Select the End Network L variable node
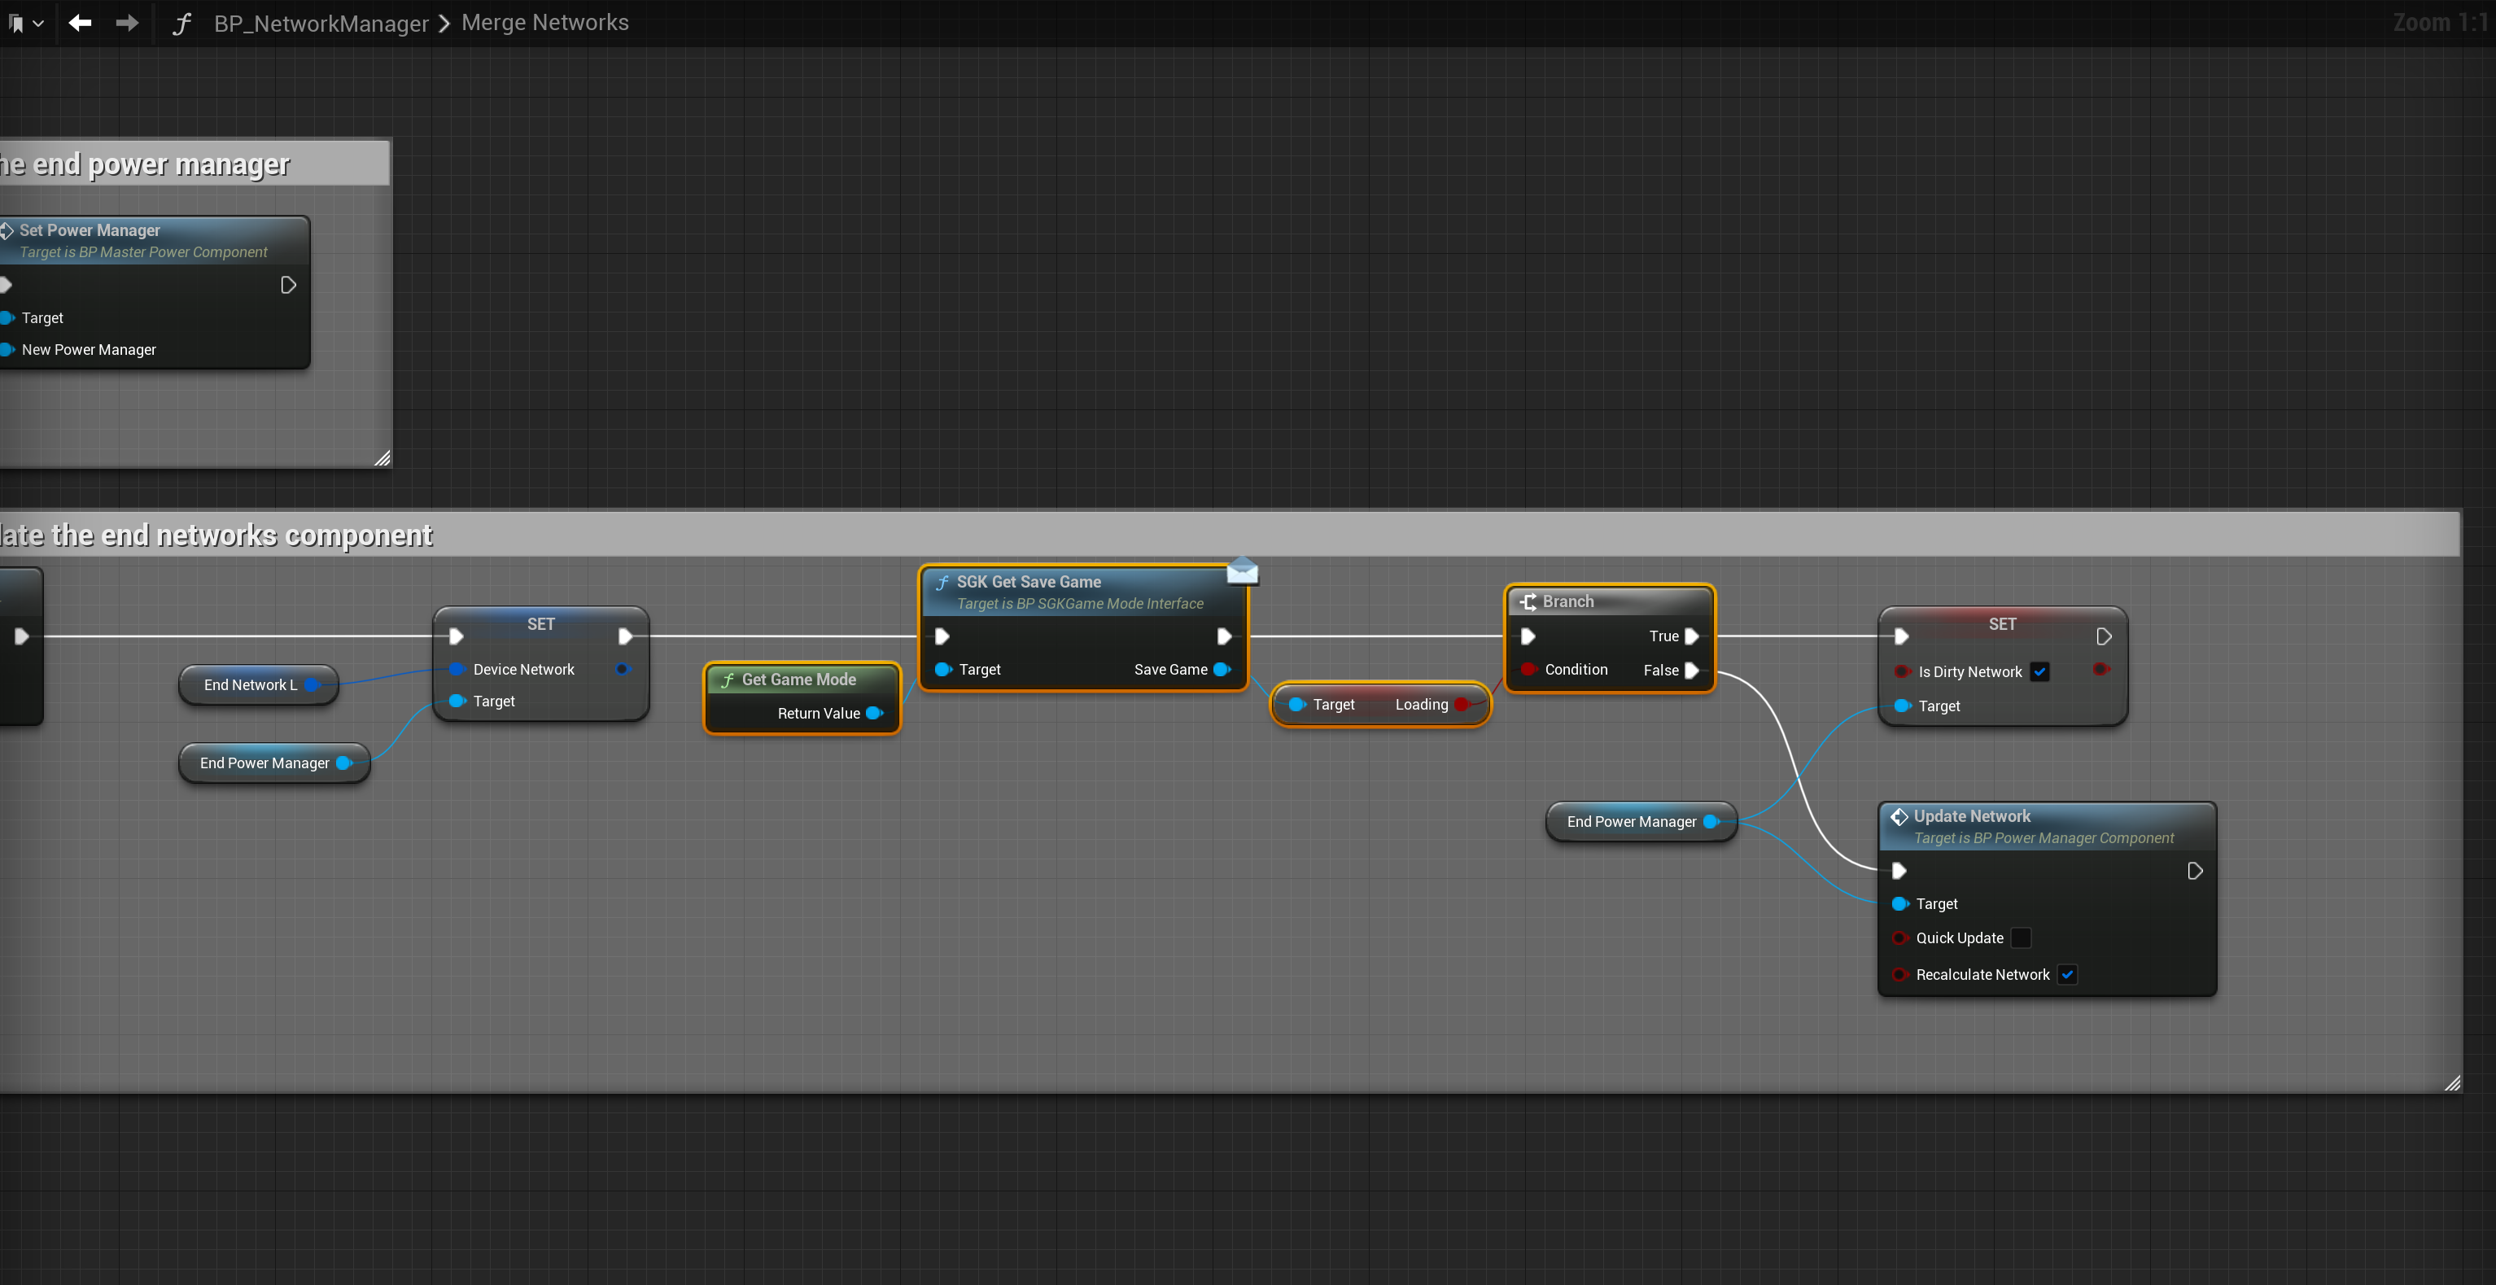This screenshot has height=1285, width=2496. coord(250,685)
